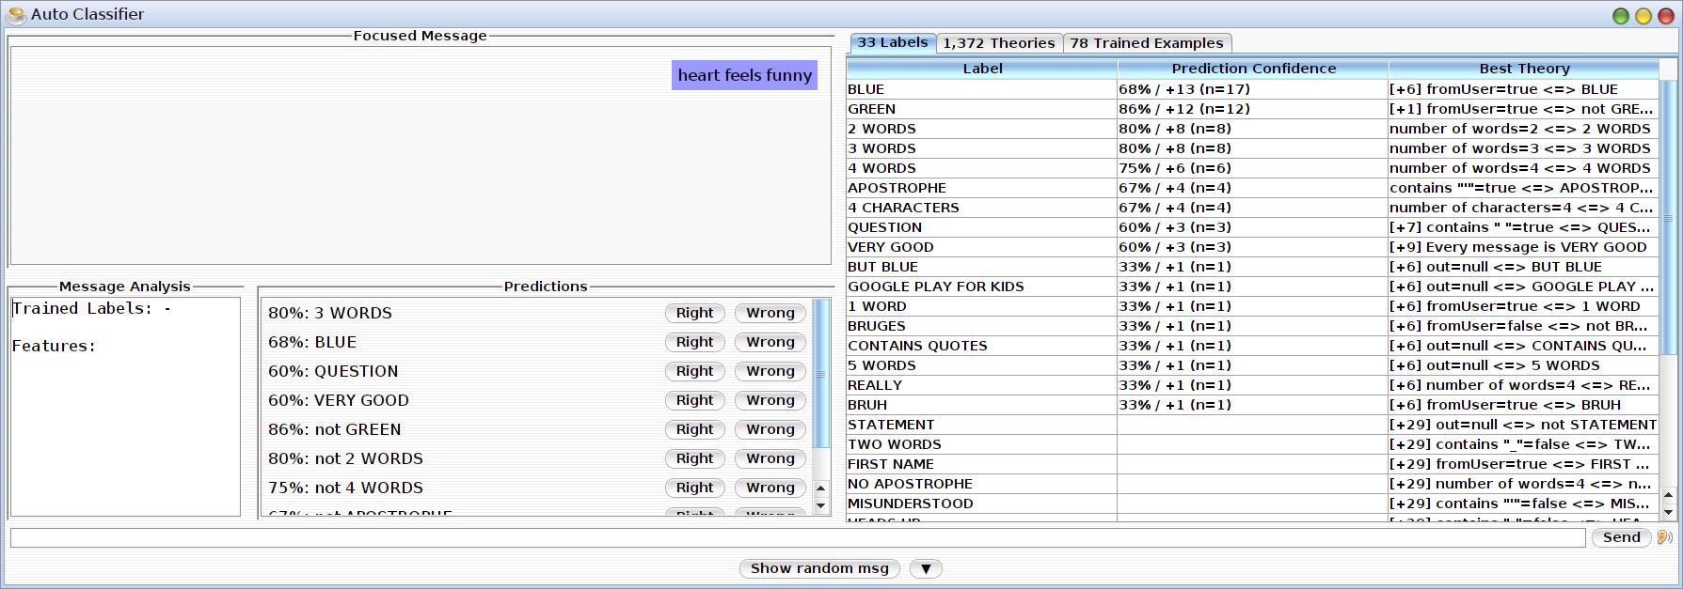The width and height of the screenshot is (1683, 589).
Task: Select the APOSTROPHE row in labels table
Action: click(x=981, y=188)
